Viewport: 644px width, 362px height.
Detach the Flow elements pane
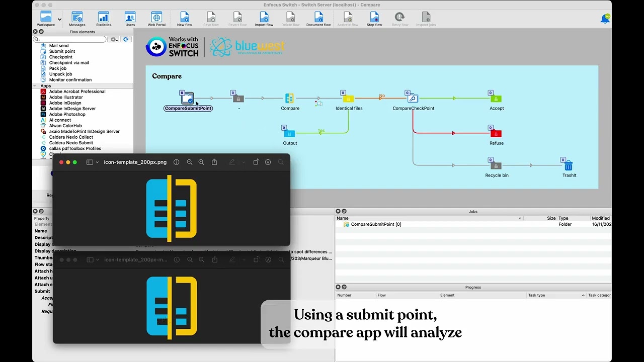tap(41, 32)
